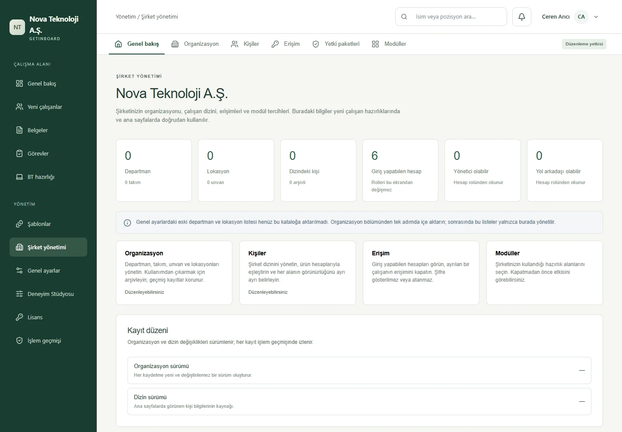
Task: Click the shield icon on Yetki paketleri tab
Action: point(316,44)
